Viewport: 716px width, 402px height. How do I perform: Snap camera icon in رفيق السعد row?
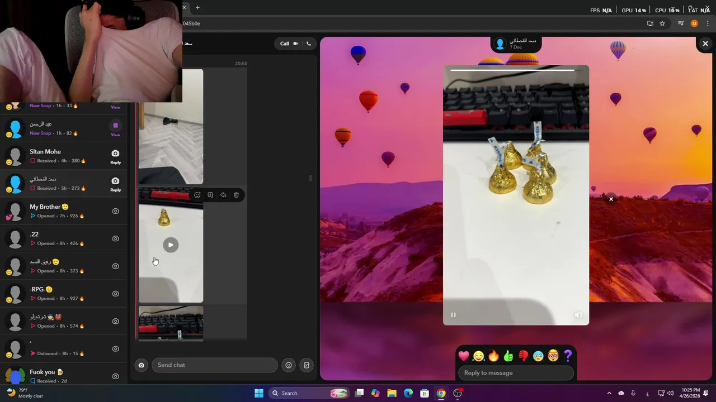click(115, 266)
